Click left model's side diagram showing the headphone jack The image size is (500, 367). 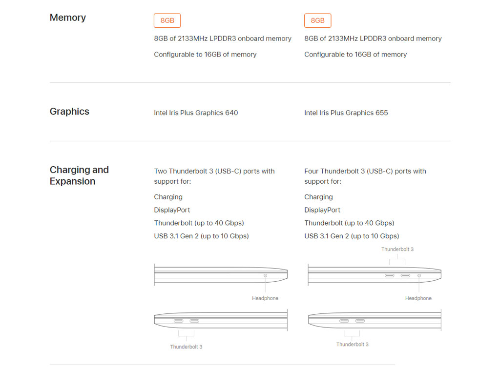(221, 275)
